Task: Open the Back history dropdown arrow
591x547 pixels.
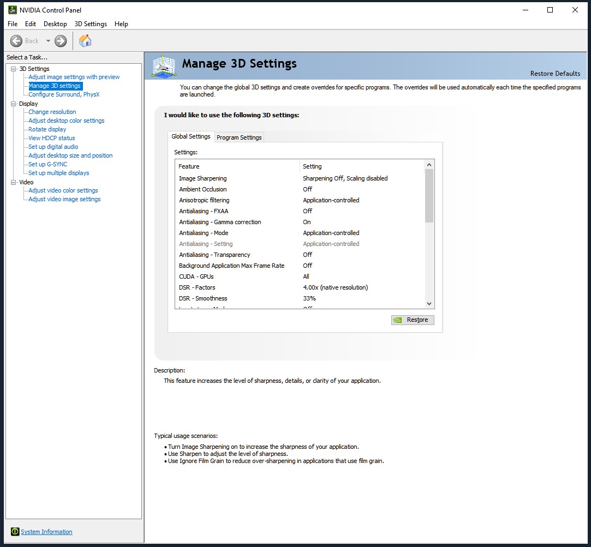Action: pos(48,41)
